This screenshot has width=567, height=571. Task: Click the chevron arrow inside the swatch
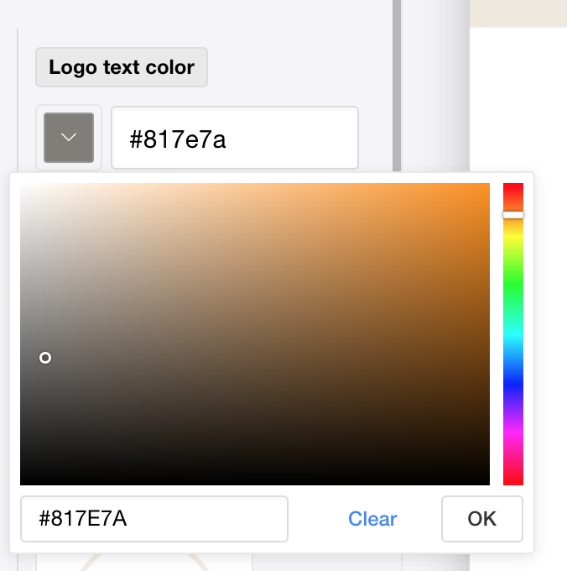point(69,137)
